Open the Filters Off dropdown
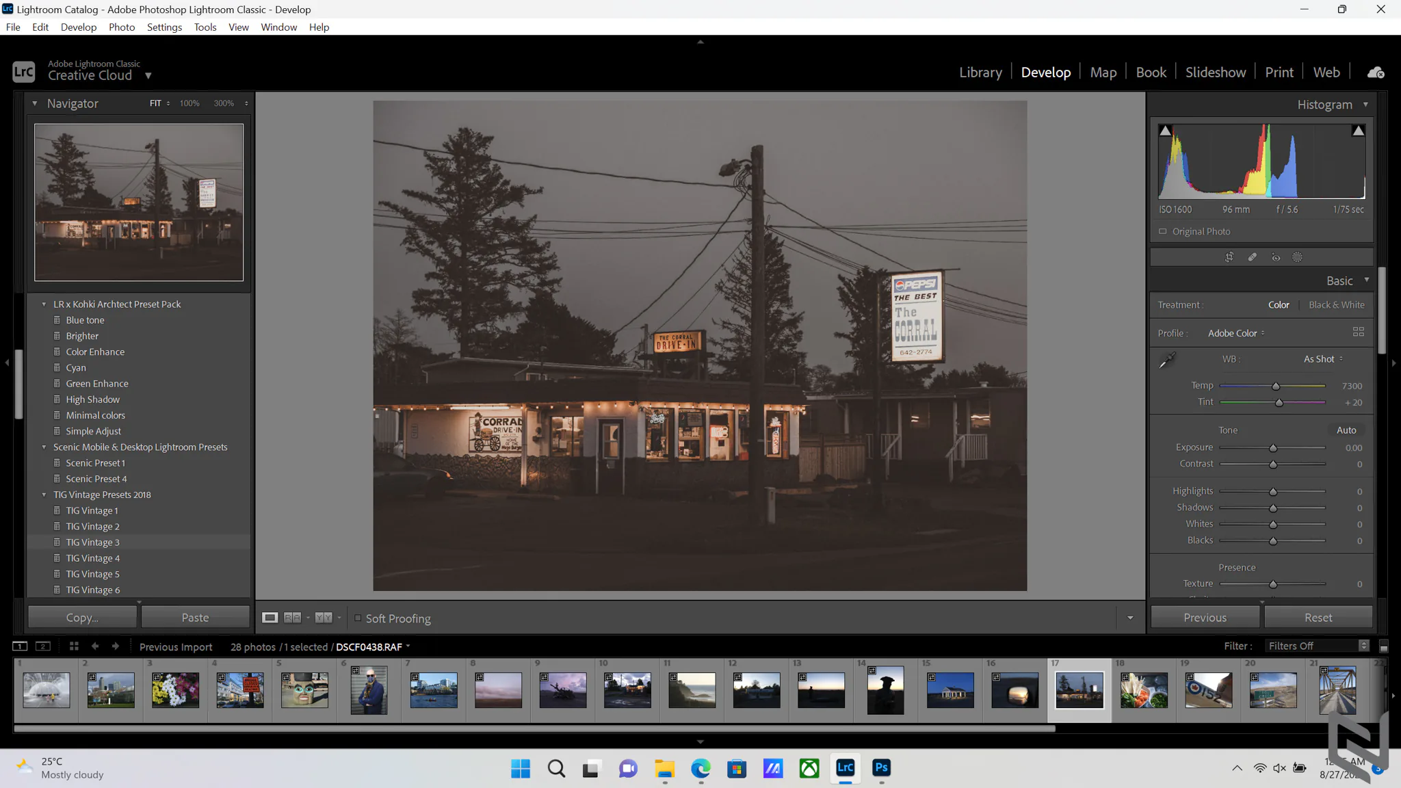 (x=1318, y=646)
